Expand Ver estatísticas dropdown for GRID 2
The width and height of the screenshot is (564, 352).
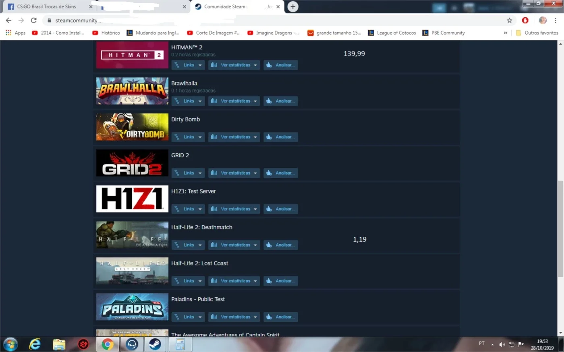point(234,173)
